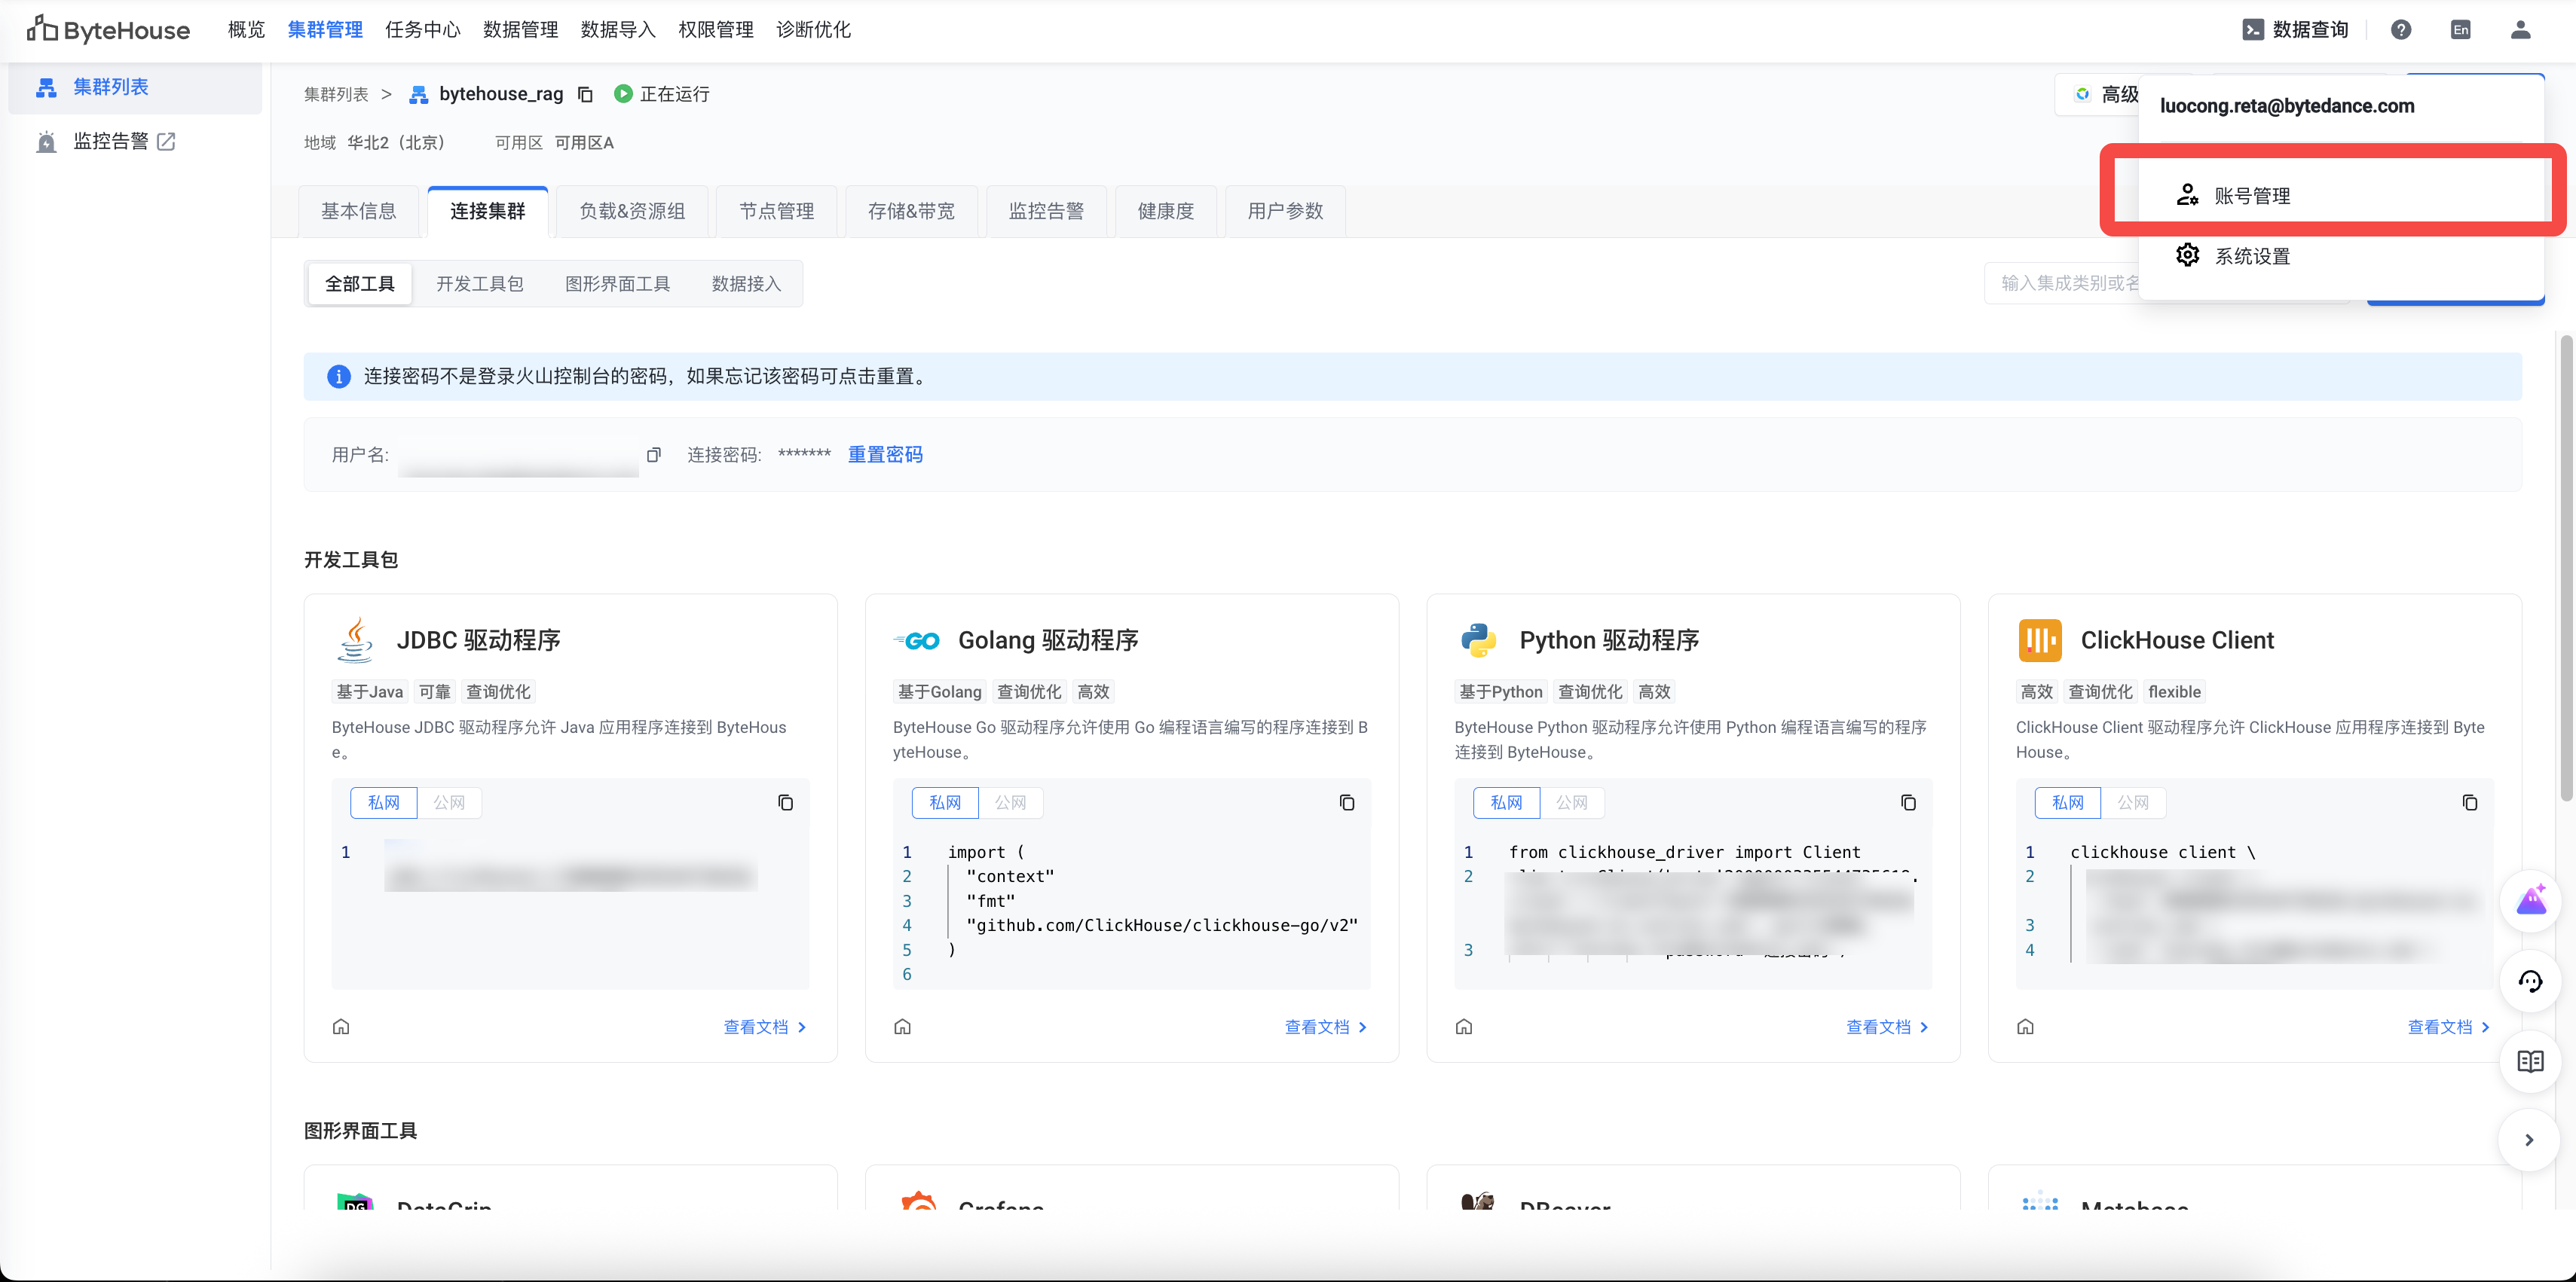Click the copy username icon
The image size is (2576, 1282).
(x=654, y=455)
